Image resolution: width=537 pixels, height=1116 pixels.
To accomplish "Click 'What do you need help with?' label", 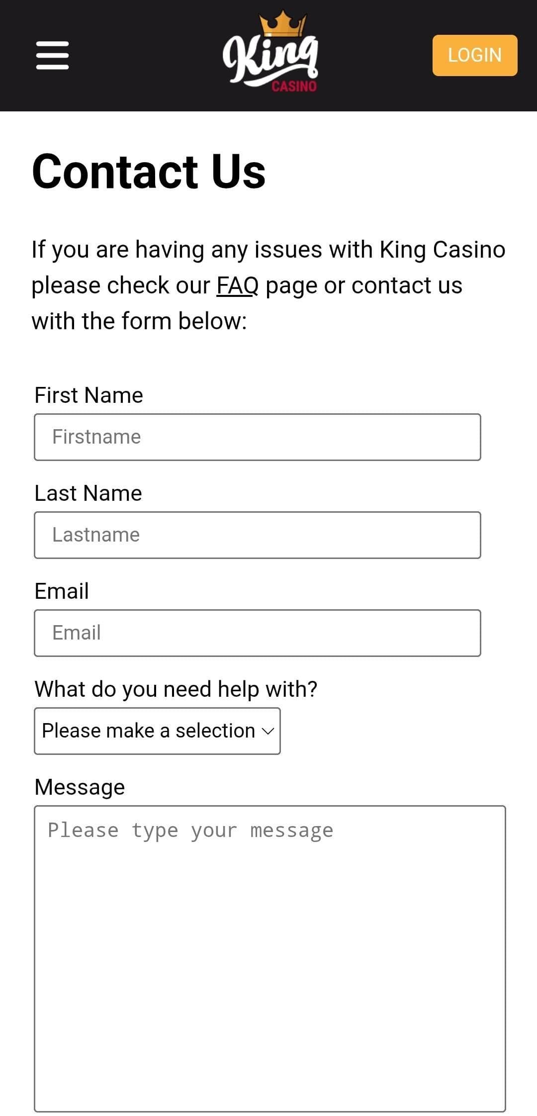I will (176, 689).
